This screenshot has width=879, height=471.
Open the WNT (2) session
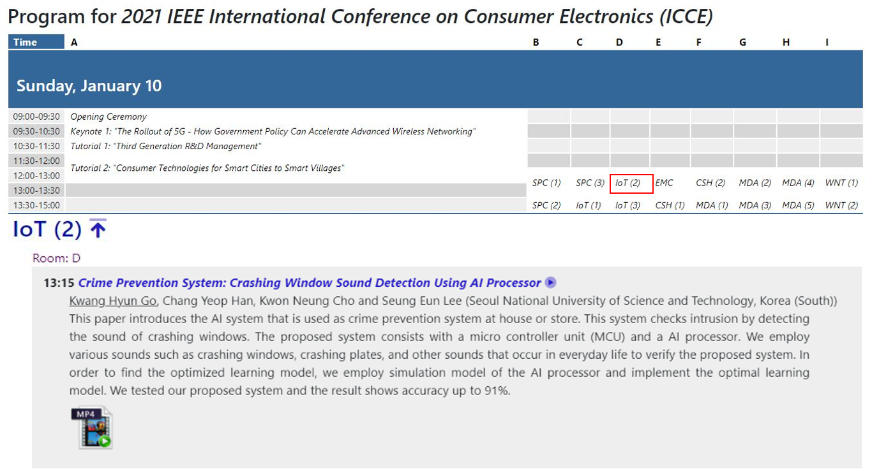point(841,205)
